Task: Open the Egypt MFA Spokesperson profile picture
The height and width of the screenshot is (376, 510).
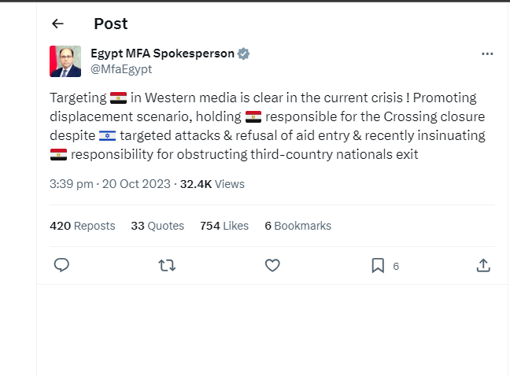Action: coord(65,61)
